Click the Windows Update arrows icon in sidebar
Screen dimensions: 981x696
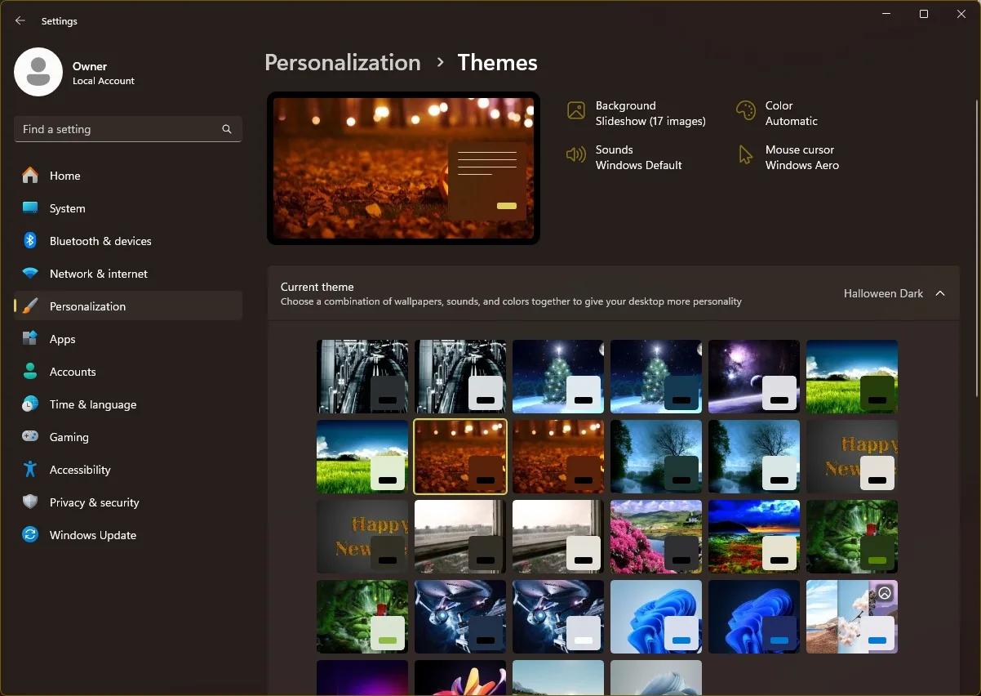coord(30,535)
